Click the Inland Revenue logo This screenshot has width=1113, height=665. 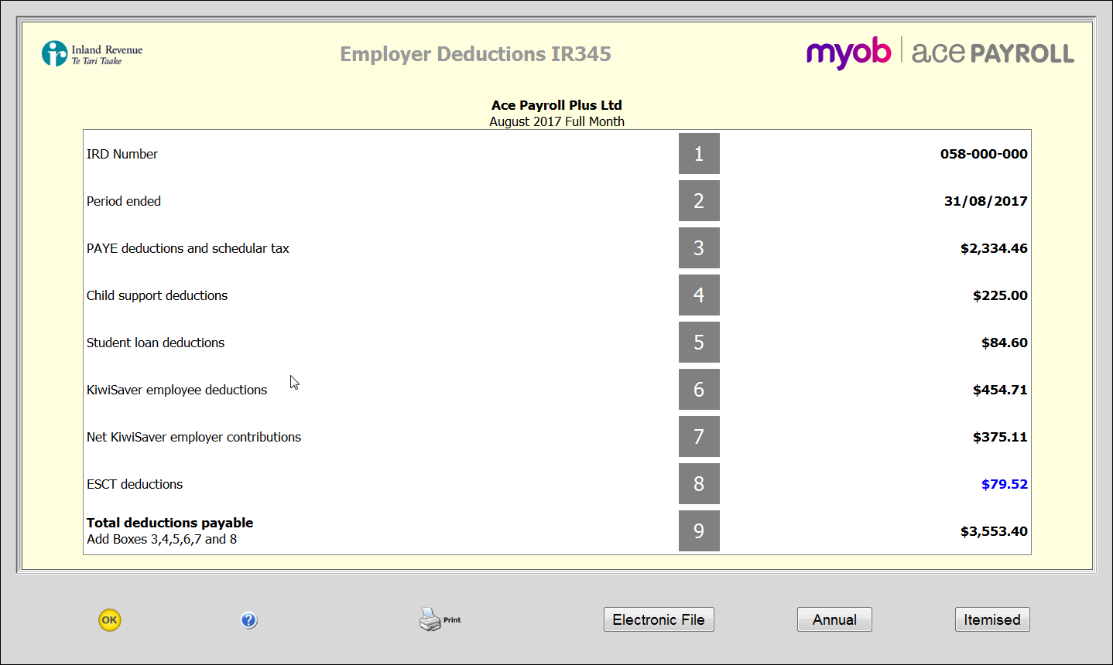point(92,54)
